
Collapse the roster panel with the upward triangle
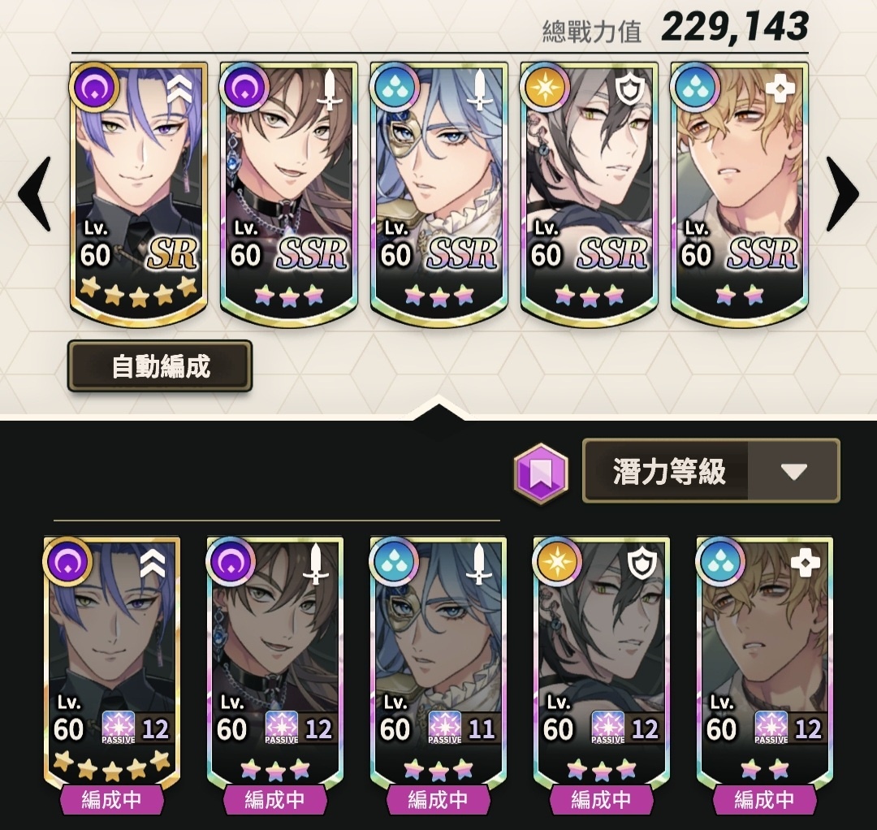[x=438, y=407]
